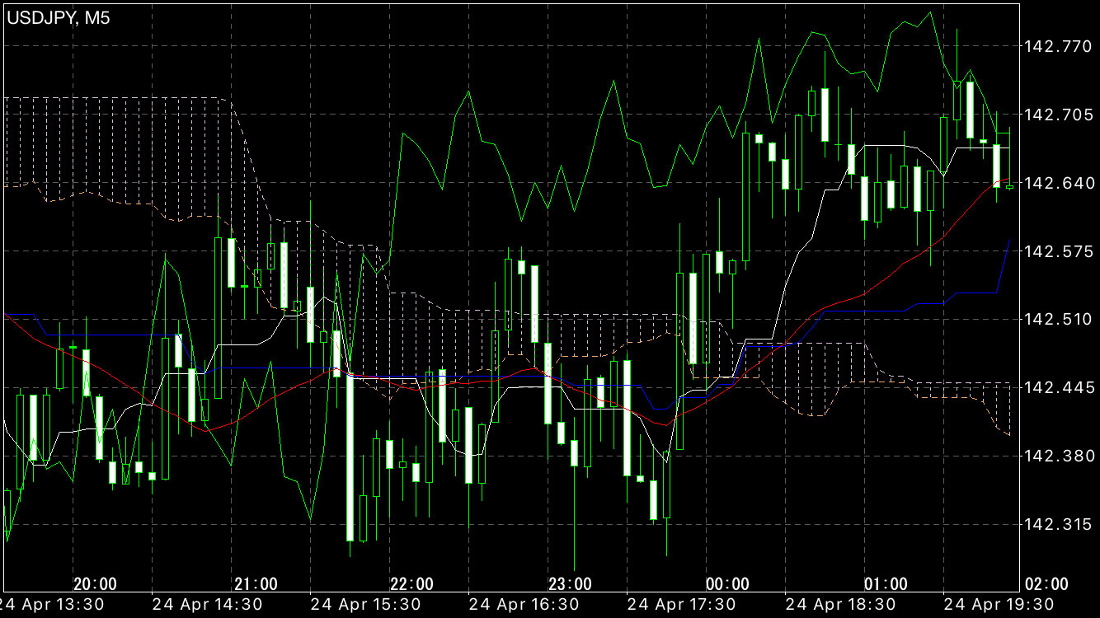
Task: Click price label 142.315
Action: pos(1057,524)
